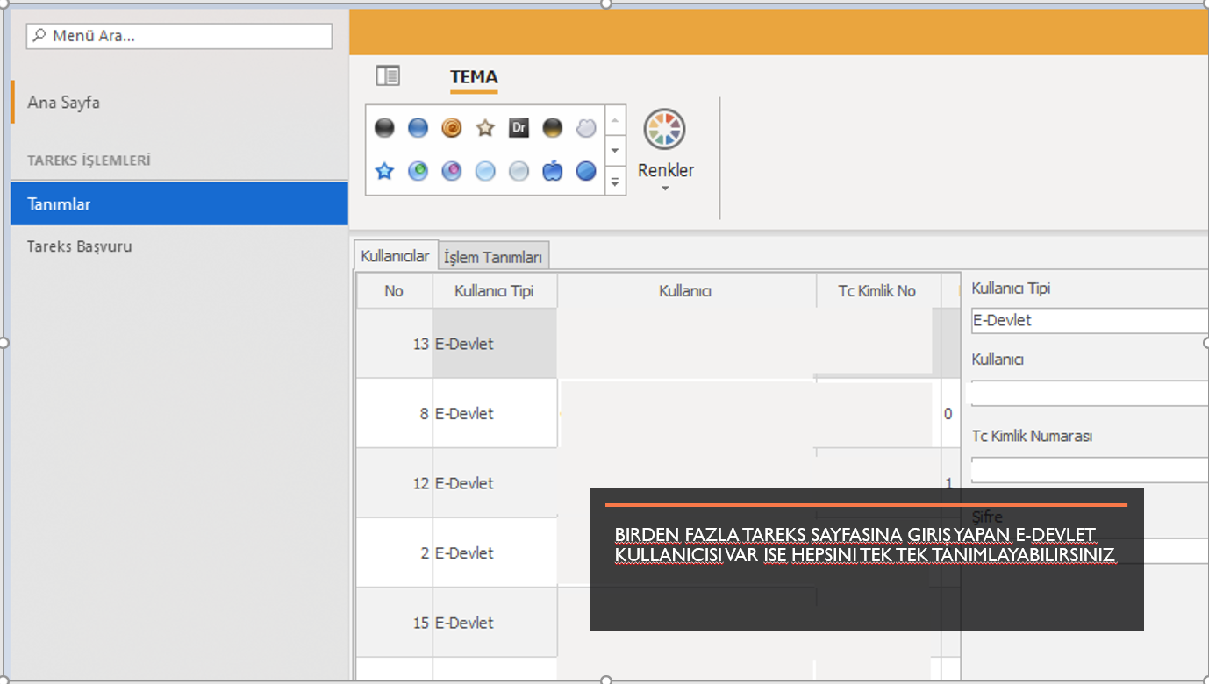
Task: Sort by the Tc Kimlik No column header
Action: coord(876,291)
